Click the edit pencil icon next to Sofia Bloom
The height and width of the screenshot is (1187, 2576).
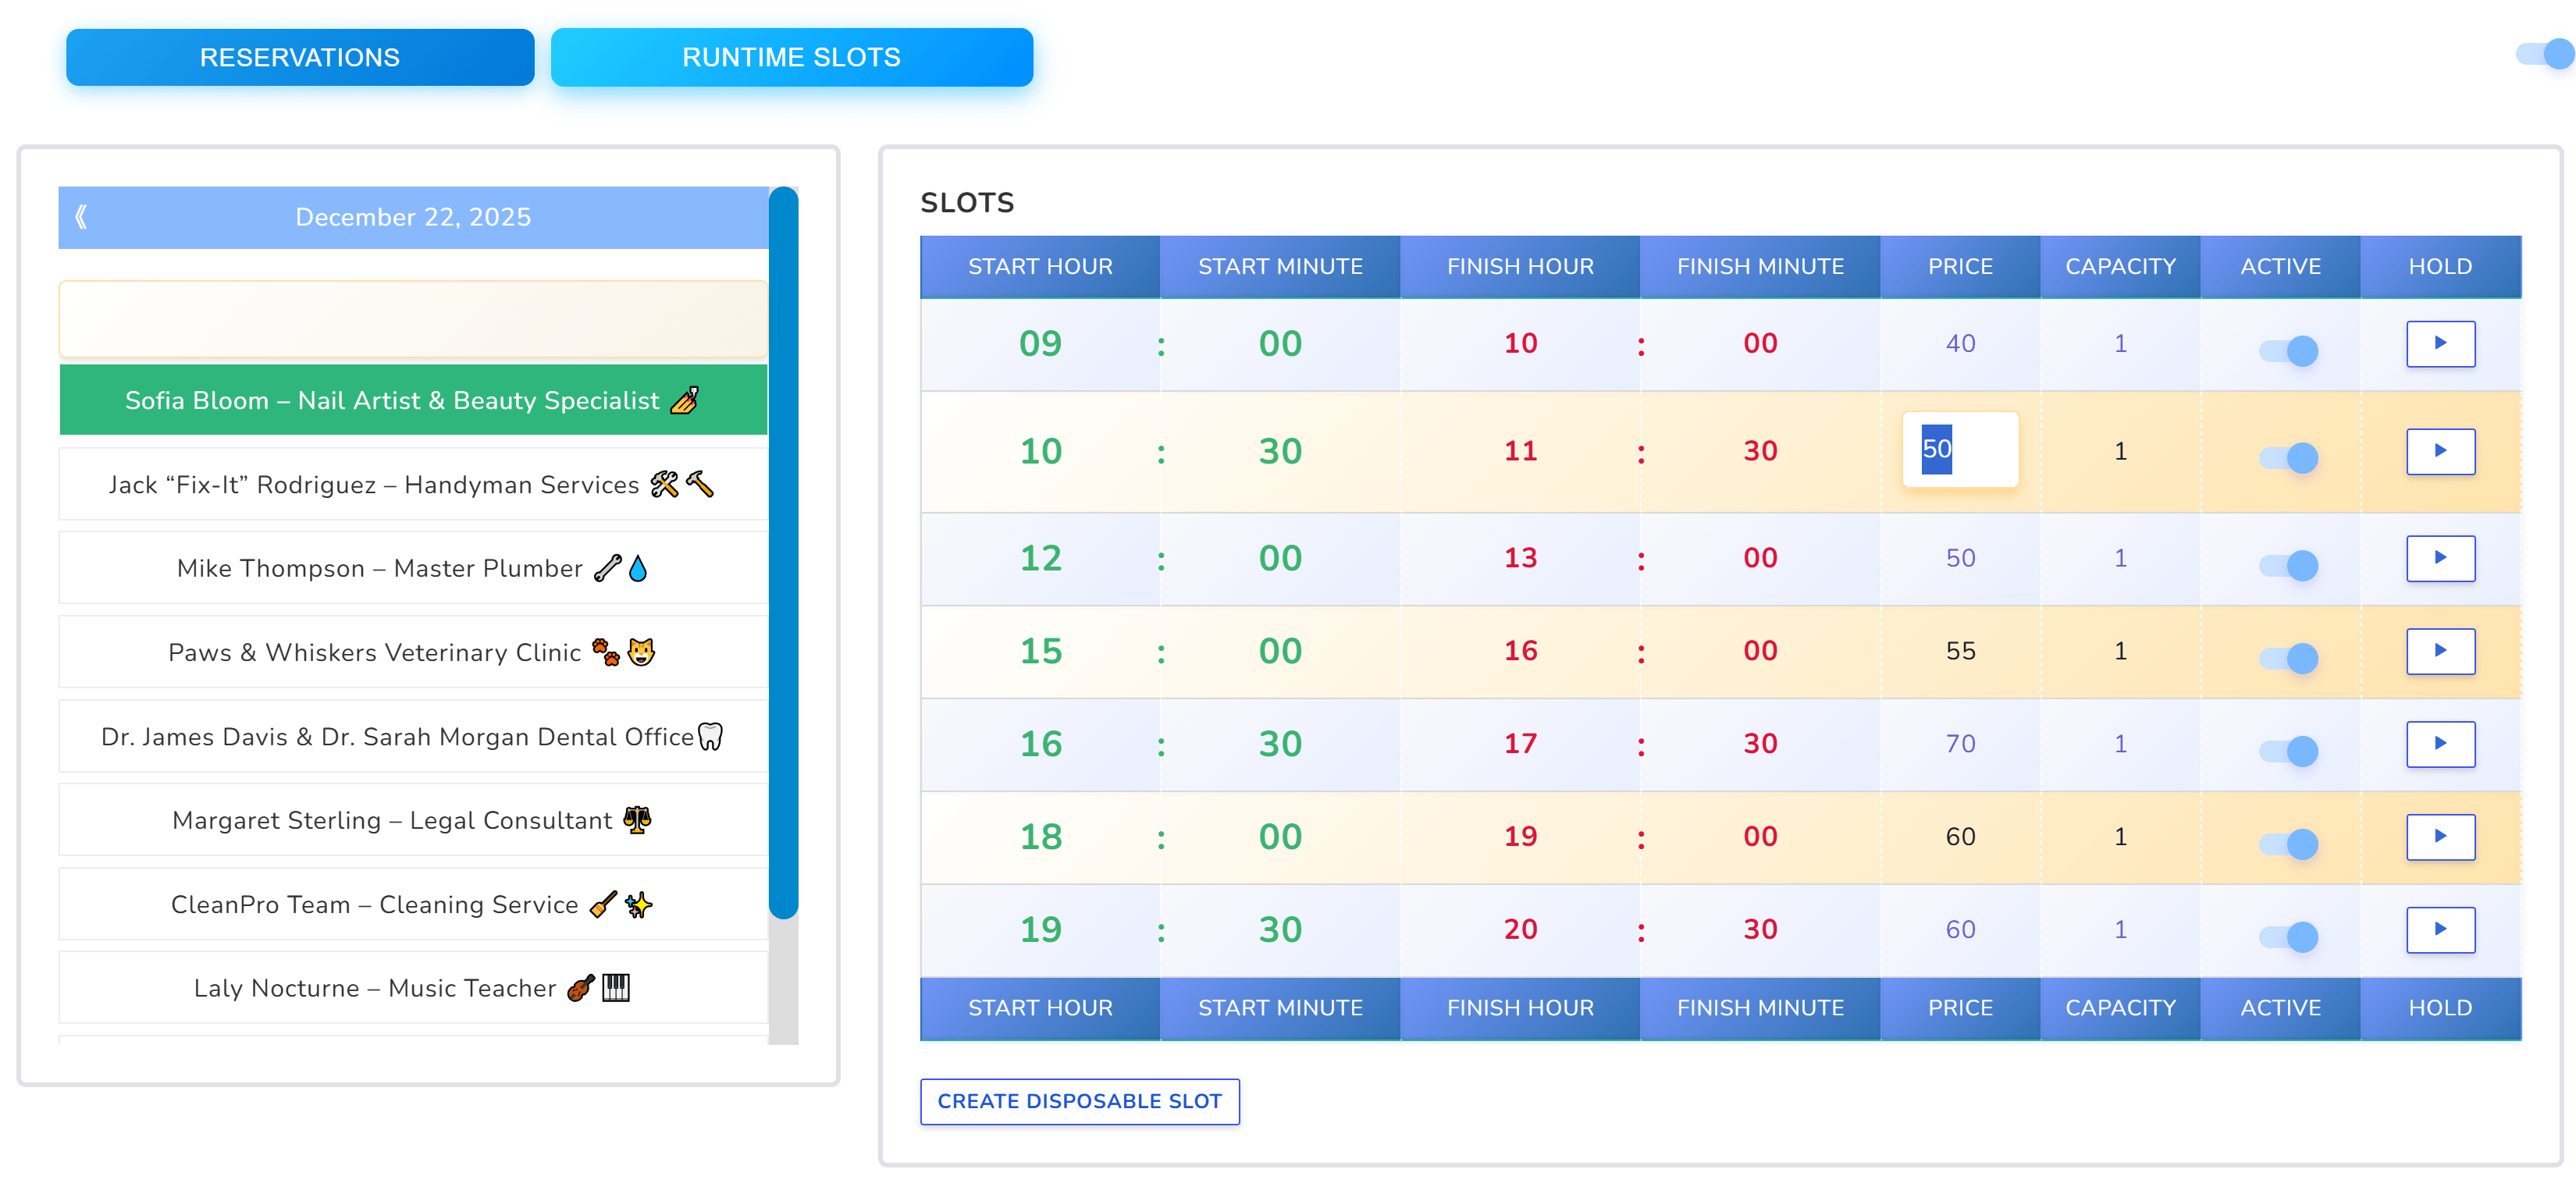pyautogui.click(x=685, y=400)
